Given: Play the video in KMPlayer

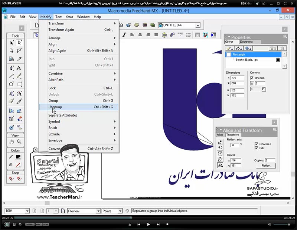Looking at the screenshot, I should click(x=148, y=224).
